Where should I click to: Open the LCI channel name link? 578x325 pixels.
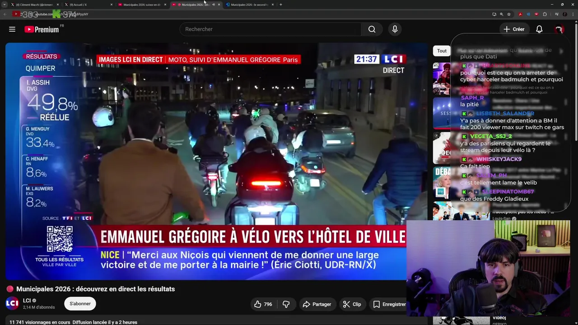pyautogui.click(x=27, y=301)
